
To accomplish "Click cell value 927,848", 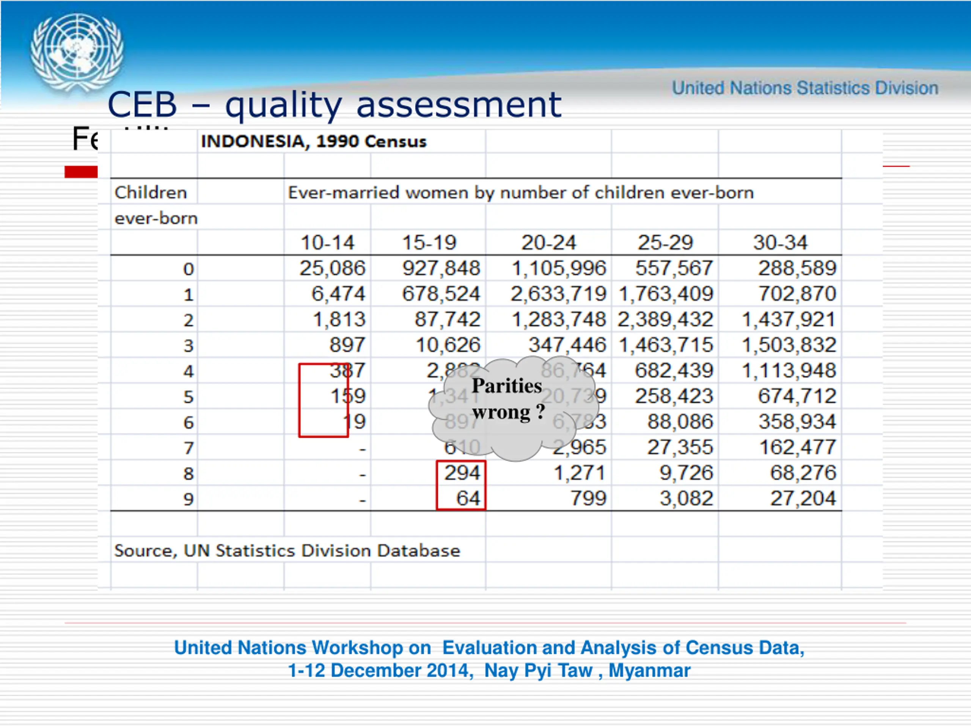I will point(441,268).
